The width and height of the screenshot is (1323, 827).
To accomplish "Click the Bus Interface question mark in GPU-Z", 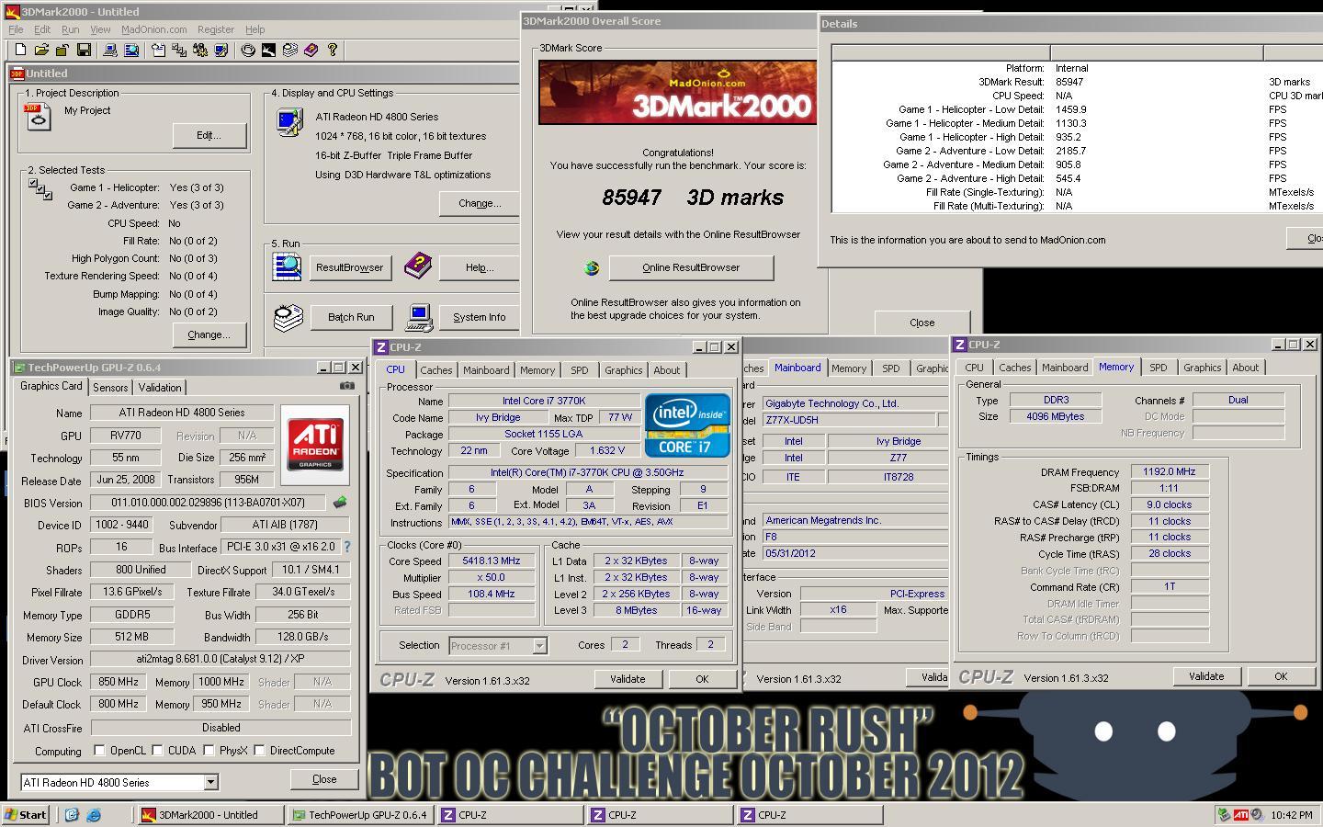I will click(347, 547).
